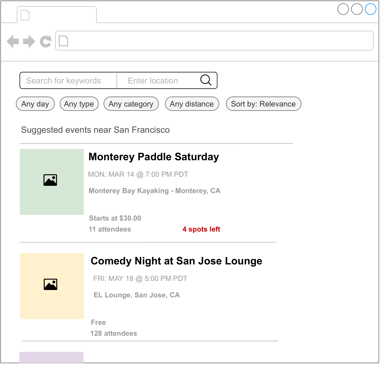The image size is (380, 365).
Task: Click the purple third event thumbnail
Action: click(51, 357)
